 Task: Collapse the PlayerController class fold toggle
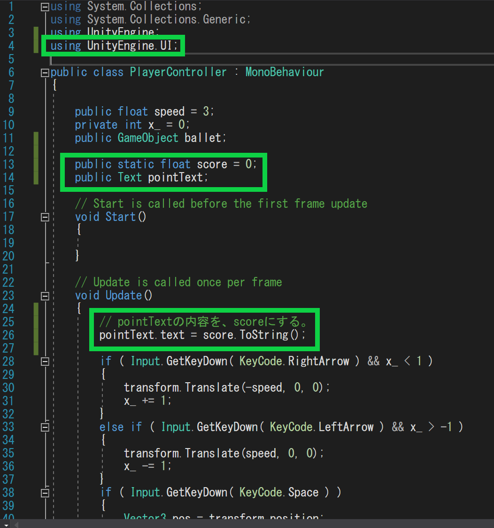coord(45,72)
